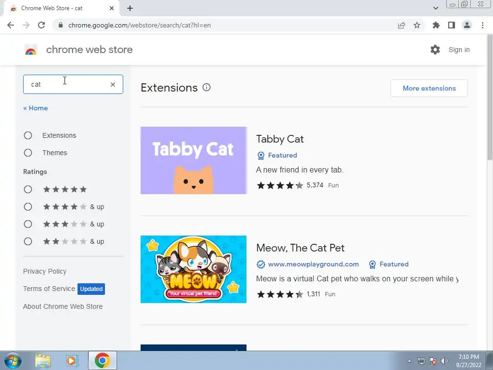Open the Windows Start menu
Screen dimensions: 493x370
coord(12,360)
